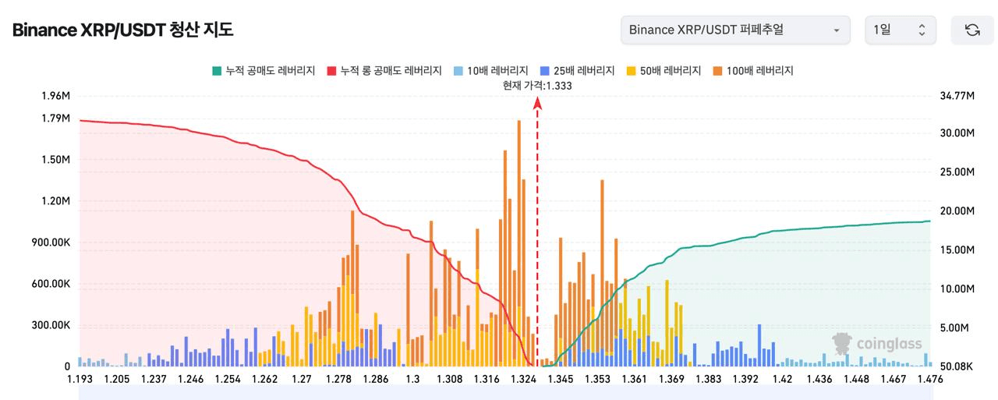Click the 현재 가격:1.333 label
This screenshot has height=400, width=998.
tap(537, 86)
